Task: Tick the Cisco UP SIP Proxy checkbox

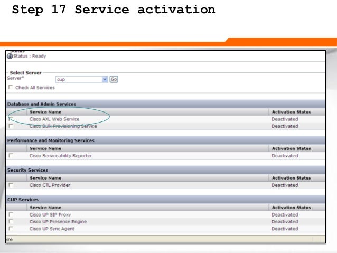Action: (11, 214)
